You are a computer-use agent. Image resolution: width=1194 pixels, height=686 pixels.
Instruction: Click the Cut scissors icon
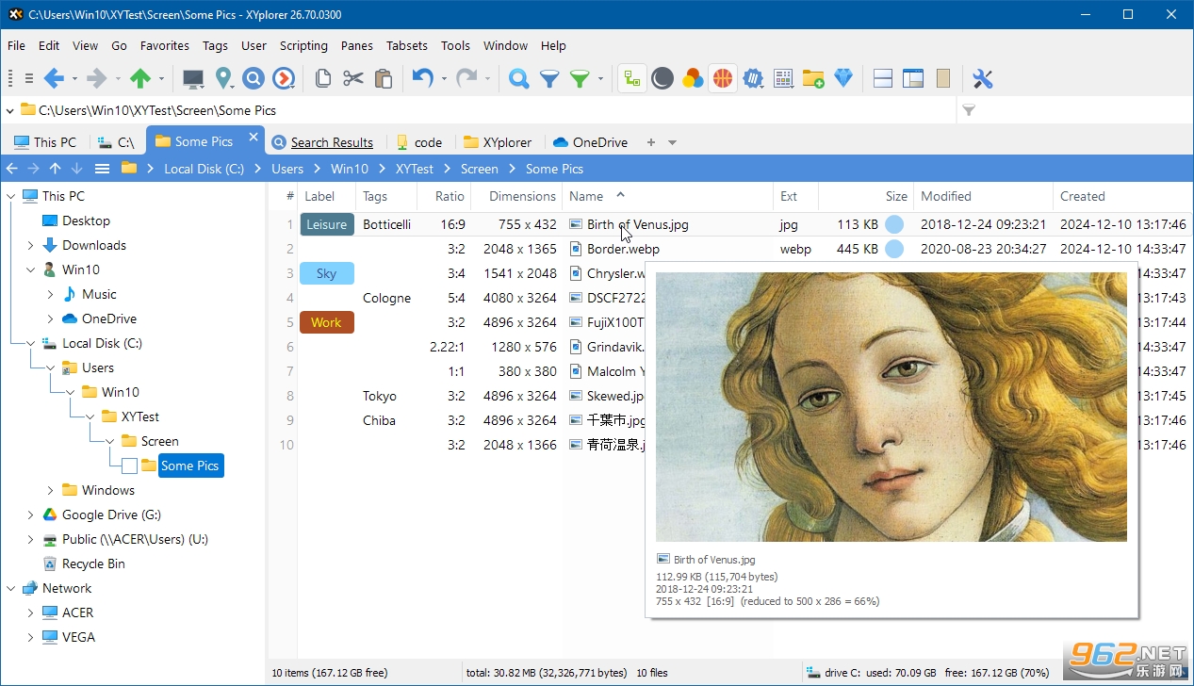(352, 78)
